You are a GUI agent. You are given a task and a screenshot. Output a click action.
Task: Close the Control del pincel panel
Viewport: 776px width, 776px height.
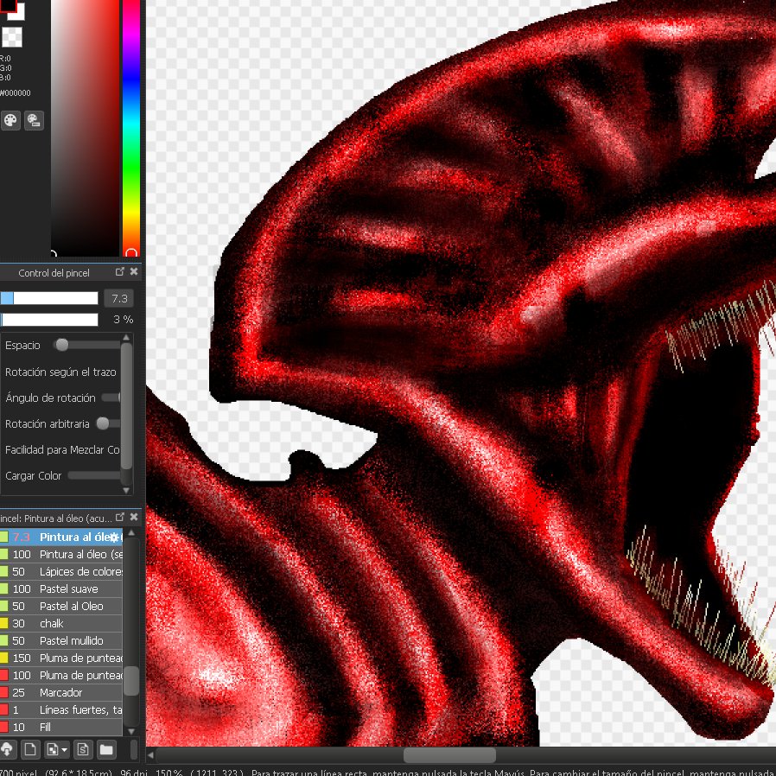click(x=134, y=270)
